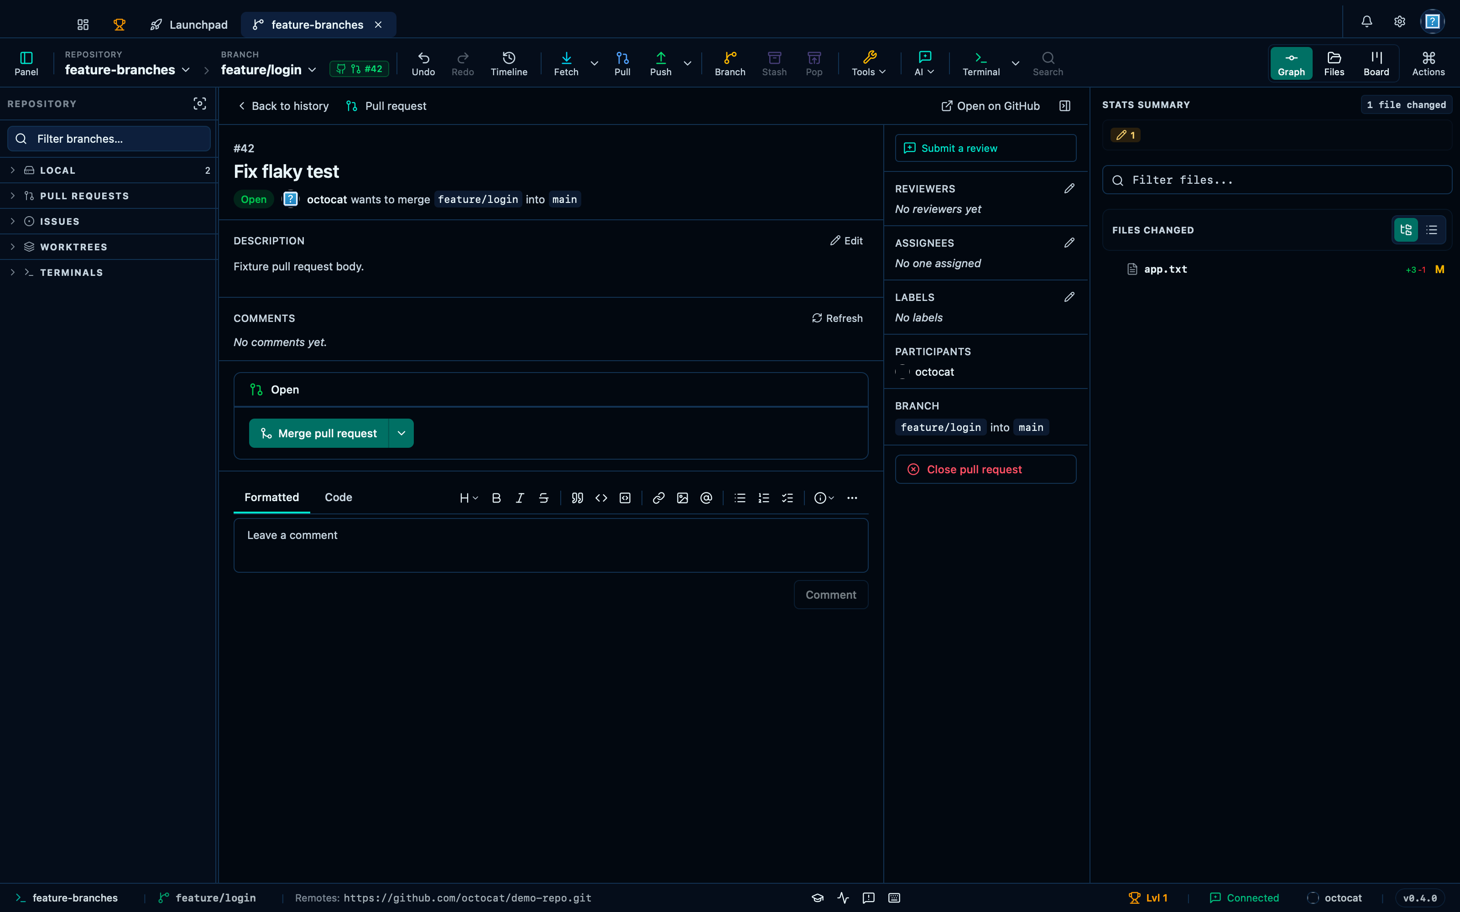Switch files changed to list view
1460x912 pixels.
pyautogui.click(x=1432, y=230)
